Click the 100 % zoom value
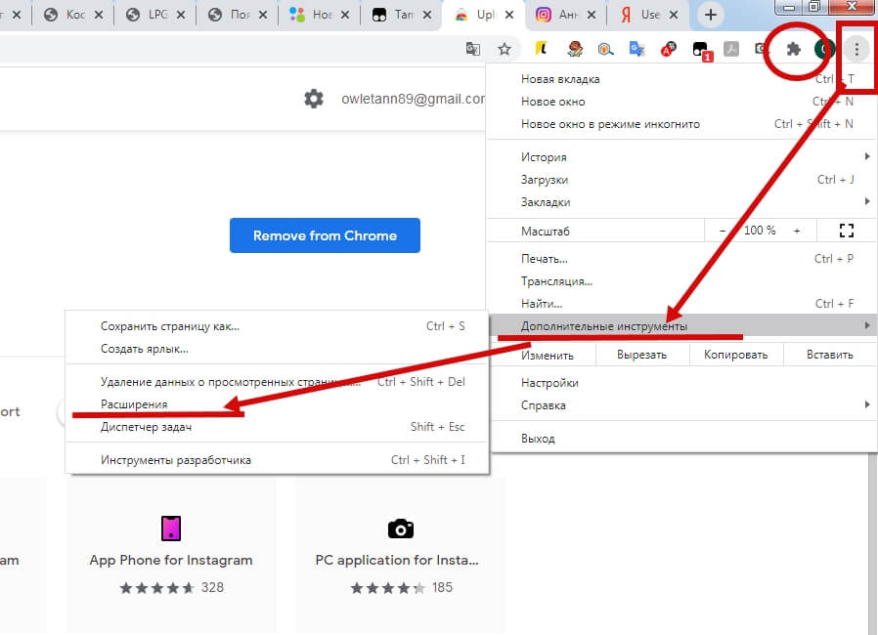The width and height of the screenshot is (878, 635). pyautogui.click(x=760, y=231)
